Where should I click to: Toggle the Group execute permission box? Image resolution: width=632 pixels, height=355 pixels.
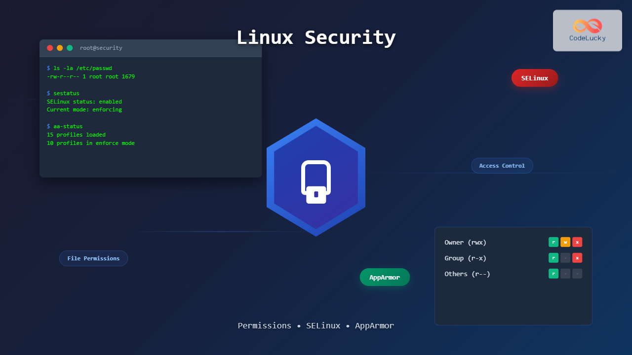tap(577, 258)
